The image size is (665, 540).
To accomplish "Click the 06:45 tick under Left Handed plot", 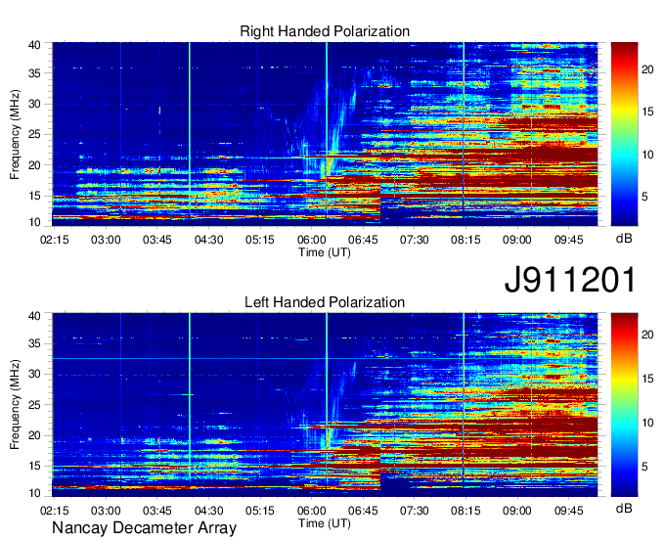I will pos(363,511).
